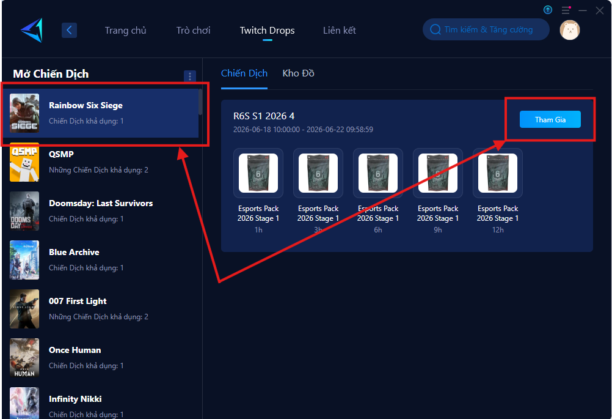Close the application window
Viewport: 612px width, 419px height.
(600, 10)
